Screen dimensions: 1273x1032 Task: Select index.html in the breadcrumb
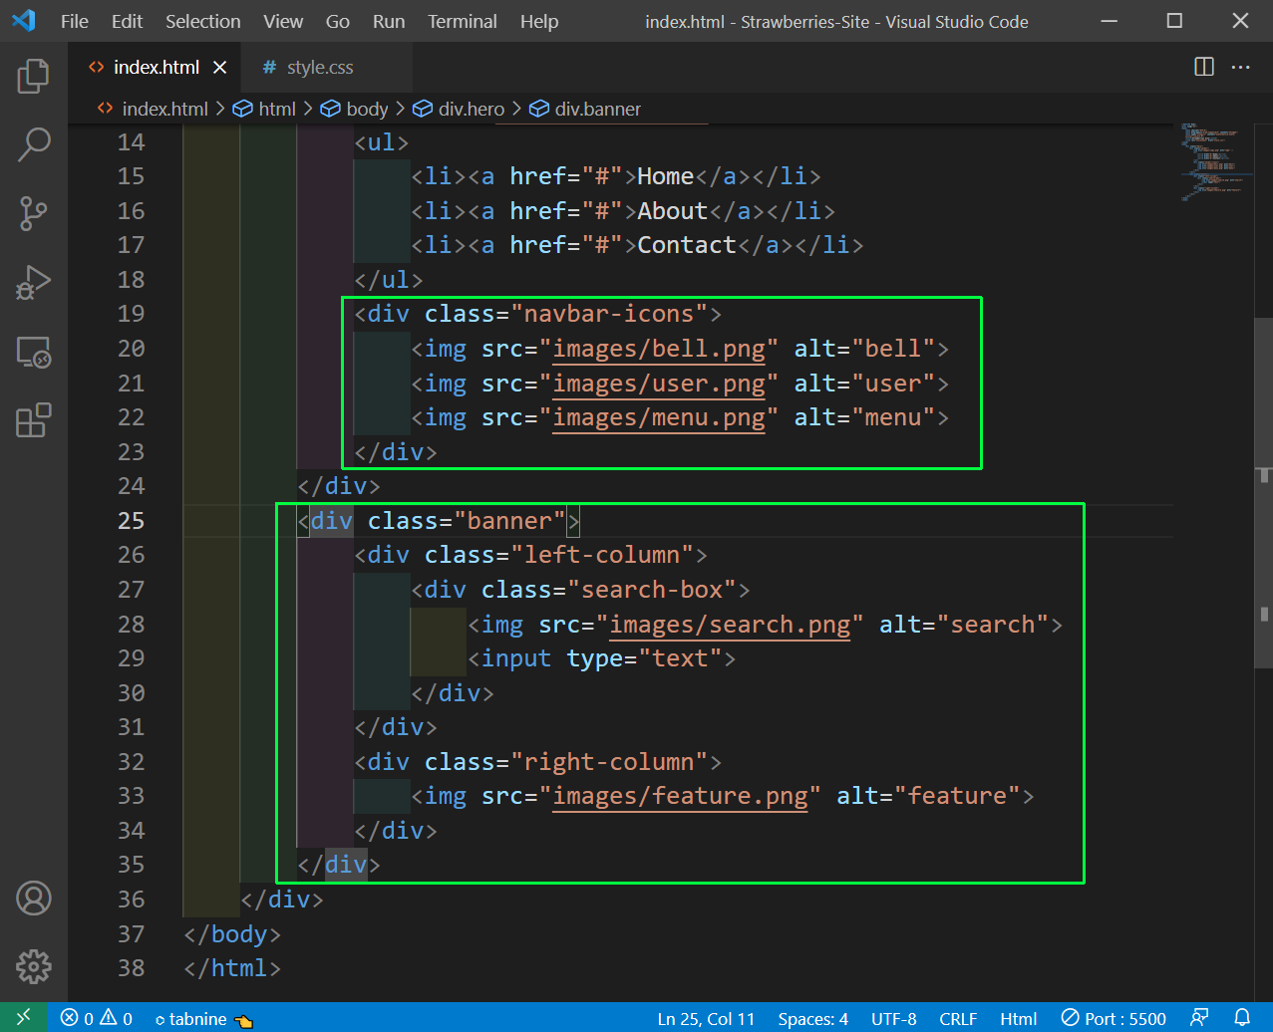[164, 109]
